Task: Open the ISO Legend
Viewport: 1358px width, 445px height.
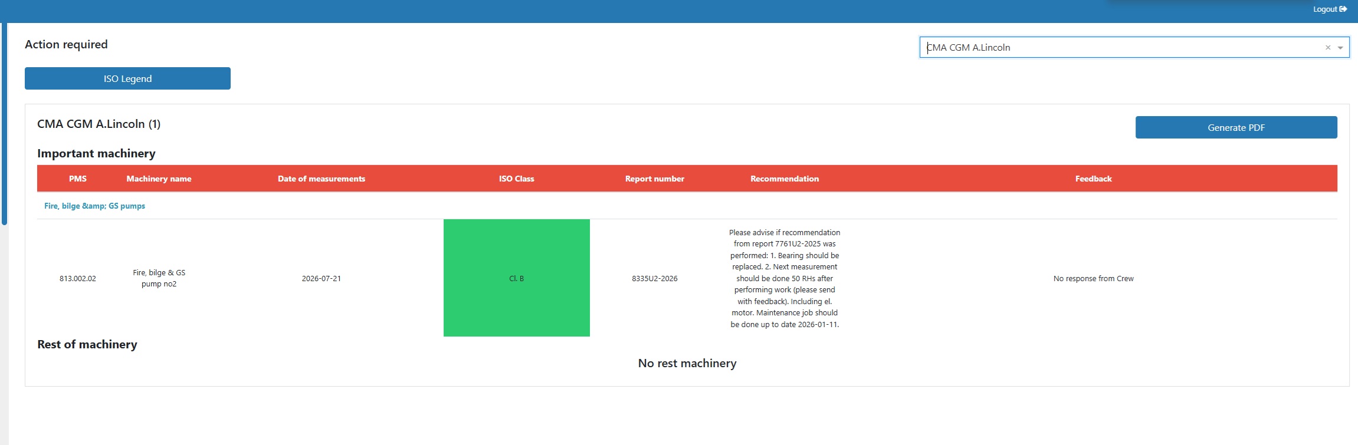Action: click(127, 78)
